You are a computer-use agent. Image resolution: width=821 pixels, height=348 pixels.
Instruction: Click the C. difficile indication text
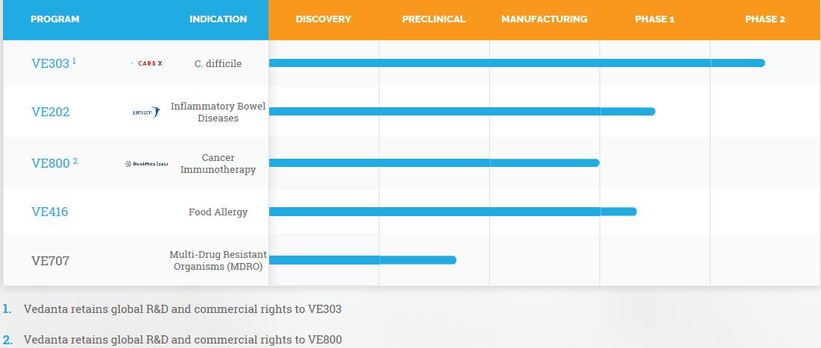tap(218, 64)
